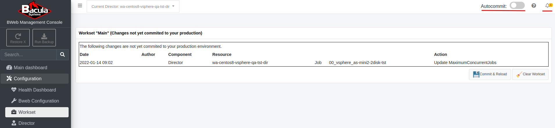The width and height of the screenshot is (555, 128).
Task: Focus the Search input field
Action: point(28,54)
